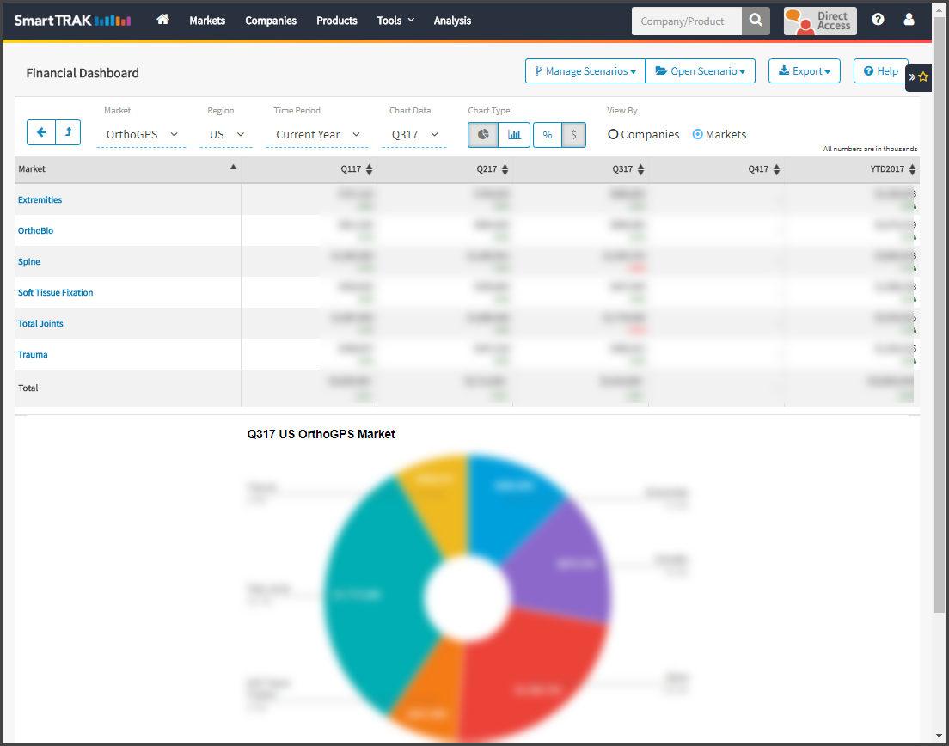Image resolution: width=949 pixels, height=746 pixels.
Task: Open the Open Scenario dropdown
Action: [x=701, y=70]
